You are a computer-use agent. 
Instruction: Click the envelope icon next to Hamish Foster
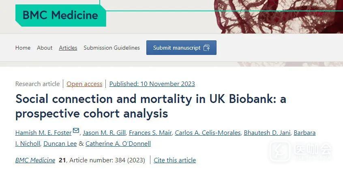tap(76, 131)
